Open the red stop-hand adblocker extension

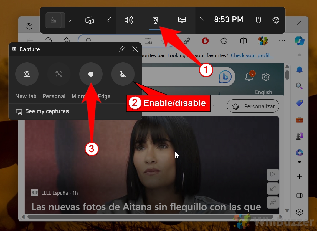(x=205, y=41)
